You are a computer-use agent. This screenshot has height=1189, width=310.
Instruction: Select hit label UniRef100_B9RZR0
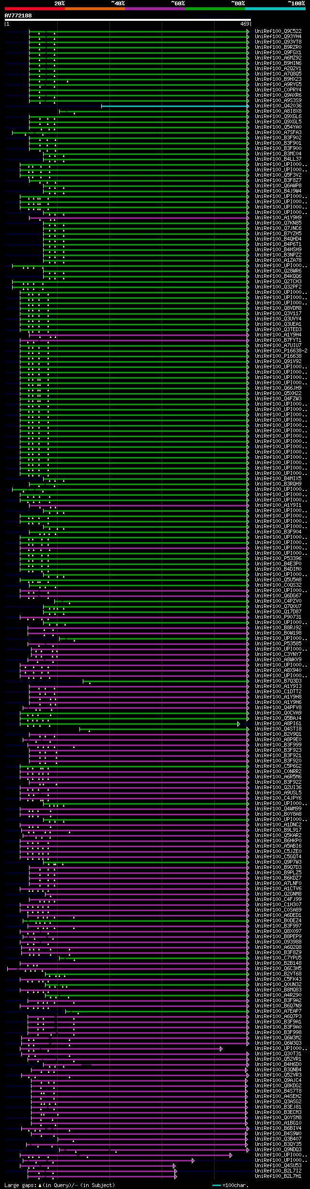278,47
